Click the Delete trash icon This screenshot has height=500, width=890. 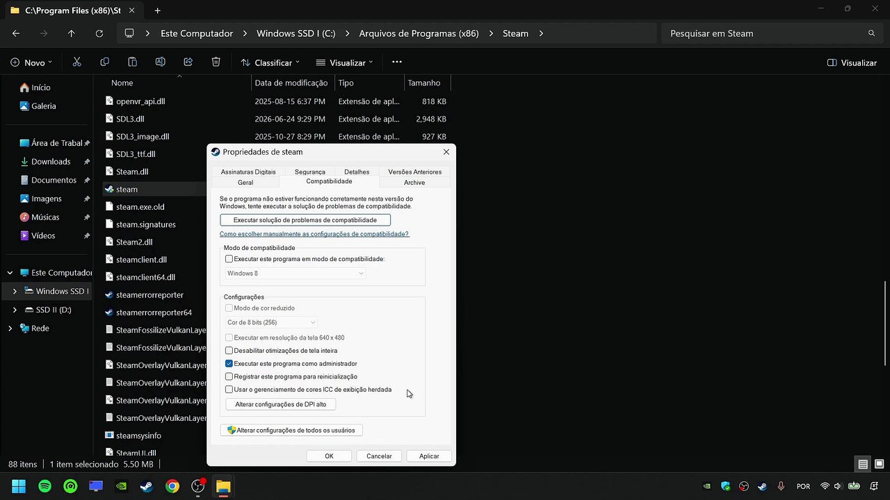216,62
